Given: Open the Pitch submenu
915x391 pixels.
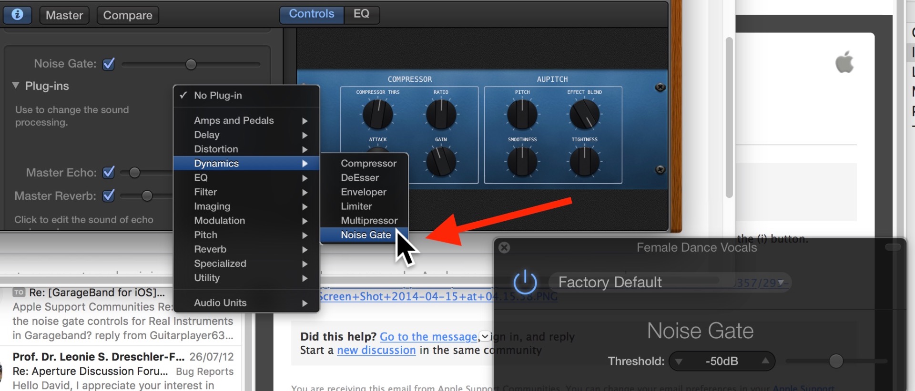Looking at the screenshot, I should click(246, 235).
